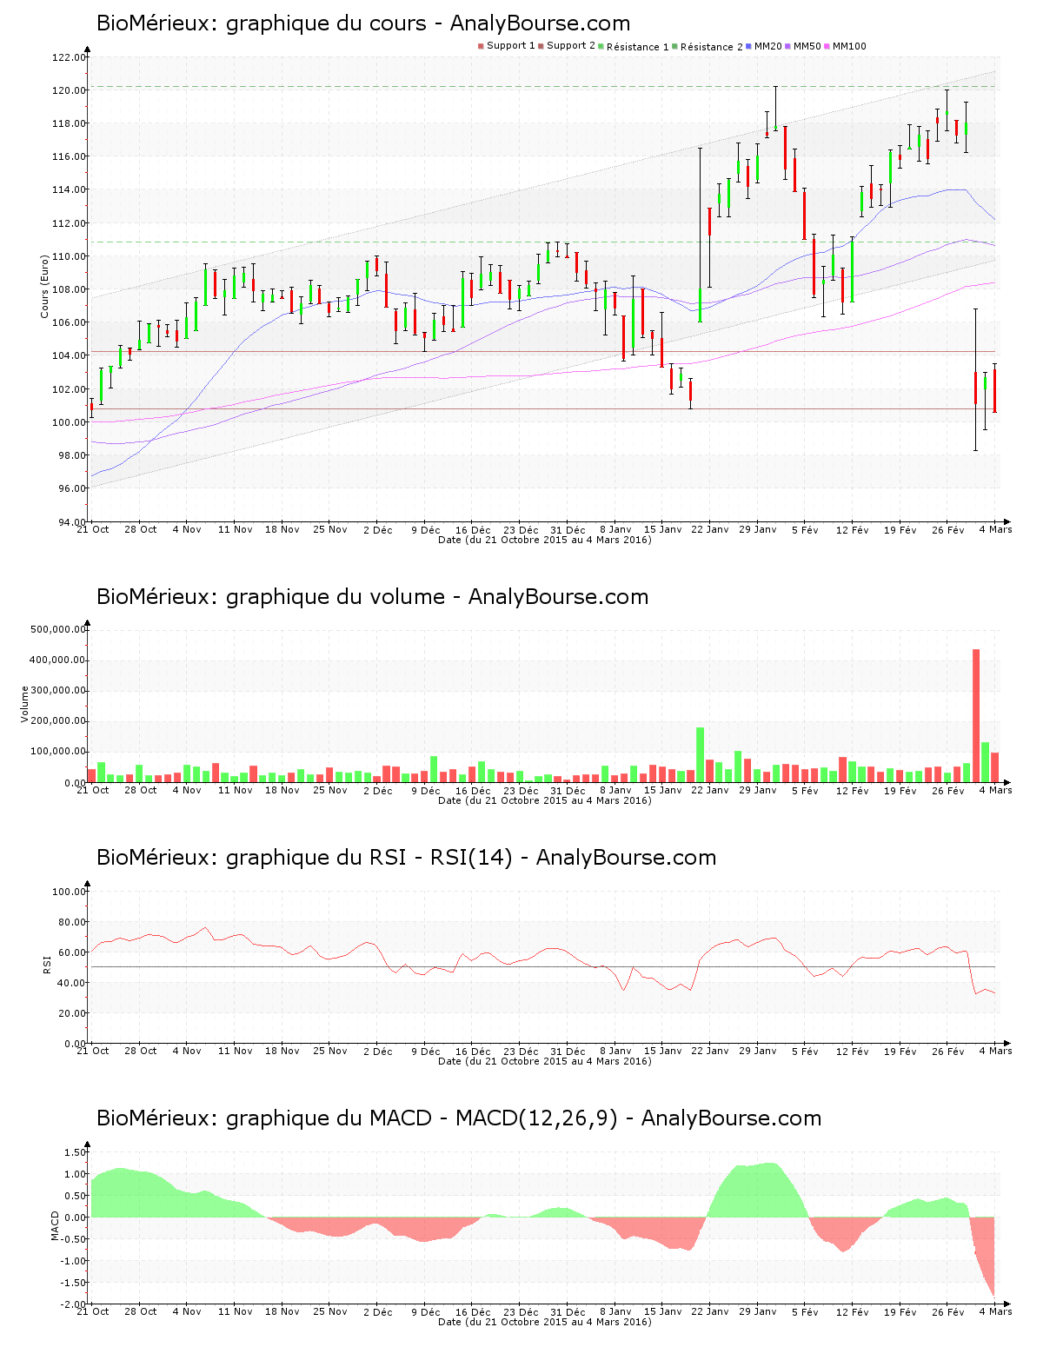The image size is (1043, 1347).
Task: Click the large green MACD hump near 29 Janv
Action: tap(758, 1191)
